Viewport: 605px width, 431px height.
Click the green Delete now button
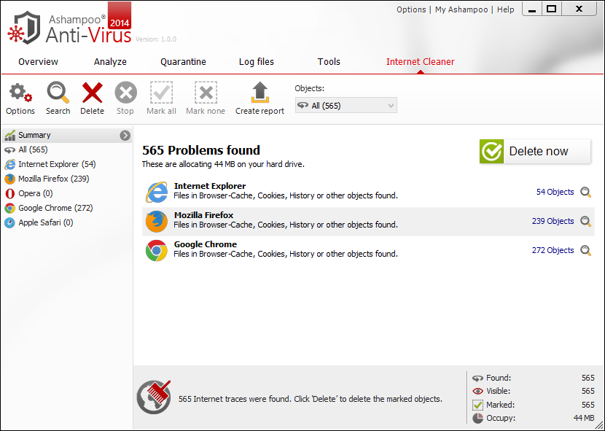pos(535,152)
